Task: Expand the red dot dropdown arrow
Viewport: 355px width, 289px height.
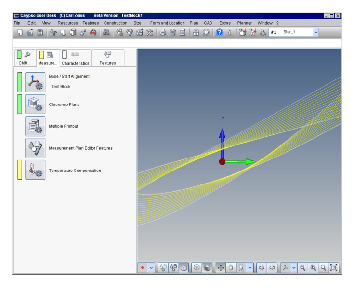Action: point(151,268)
